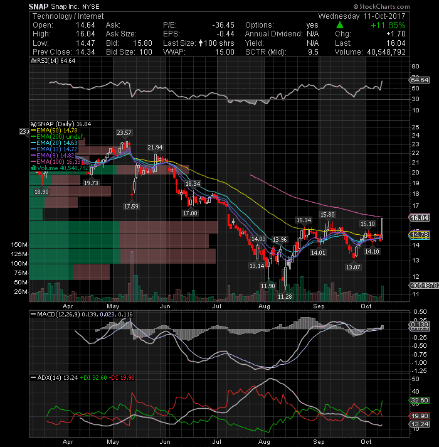Screen dimensions: 439x447
Task: Click the 0.139 MACD axis tag
Action: coord(419,325)
